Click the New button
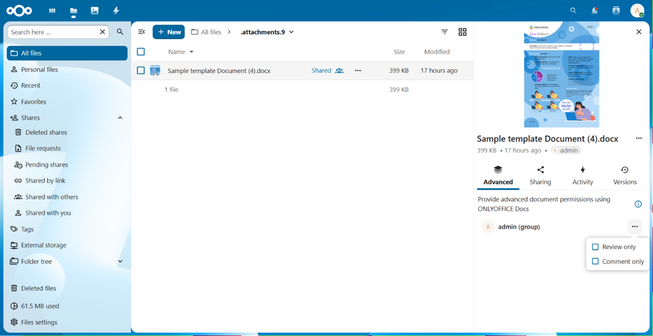The height and width of the screenshot is (336, 653). [x=169, y=32]
